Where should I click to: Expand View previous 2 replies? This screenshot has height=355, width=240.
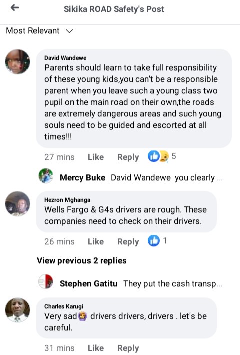81,261
